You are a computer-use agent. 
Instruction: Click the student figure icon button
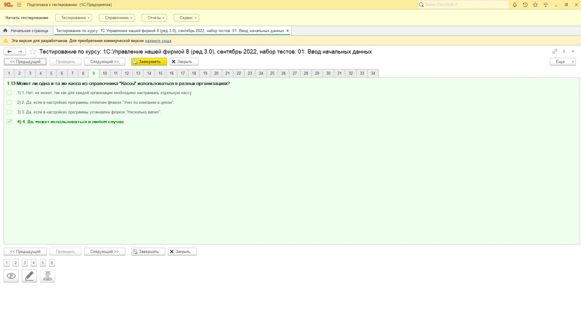point(48,276)
